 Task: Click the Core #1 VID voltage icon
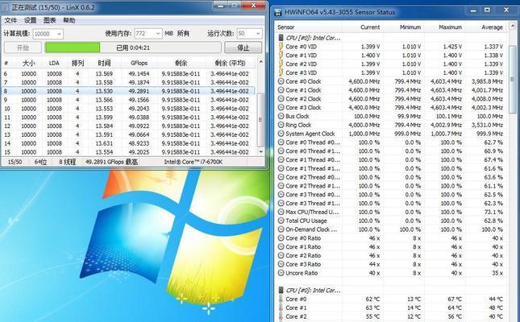tap(281, 55)
